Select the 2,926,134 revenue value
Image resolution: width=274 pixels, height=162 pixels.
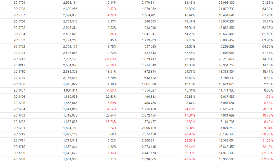click(70, 2)
